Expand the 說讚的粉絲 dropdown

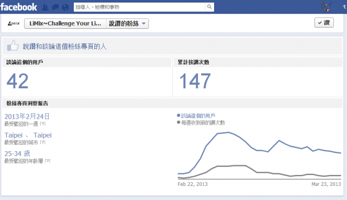point(127,23)
